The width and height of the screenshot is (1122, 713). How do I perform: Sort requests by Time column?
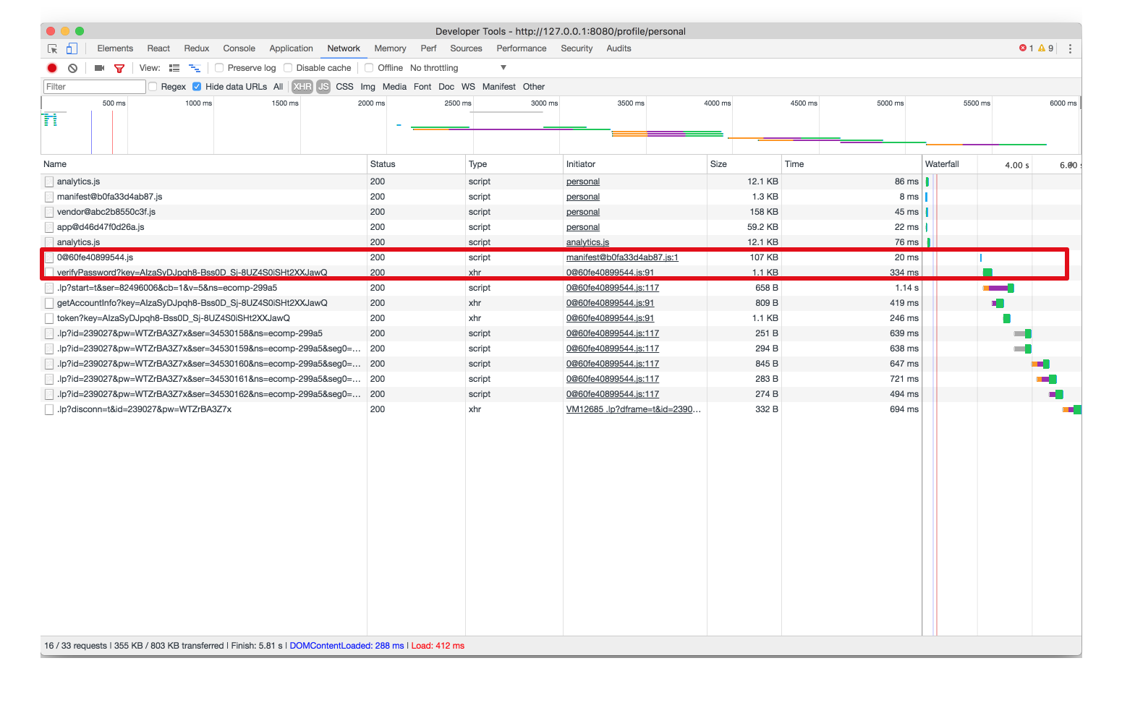coord(851,164)
